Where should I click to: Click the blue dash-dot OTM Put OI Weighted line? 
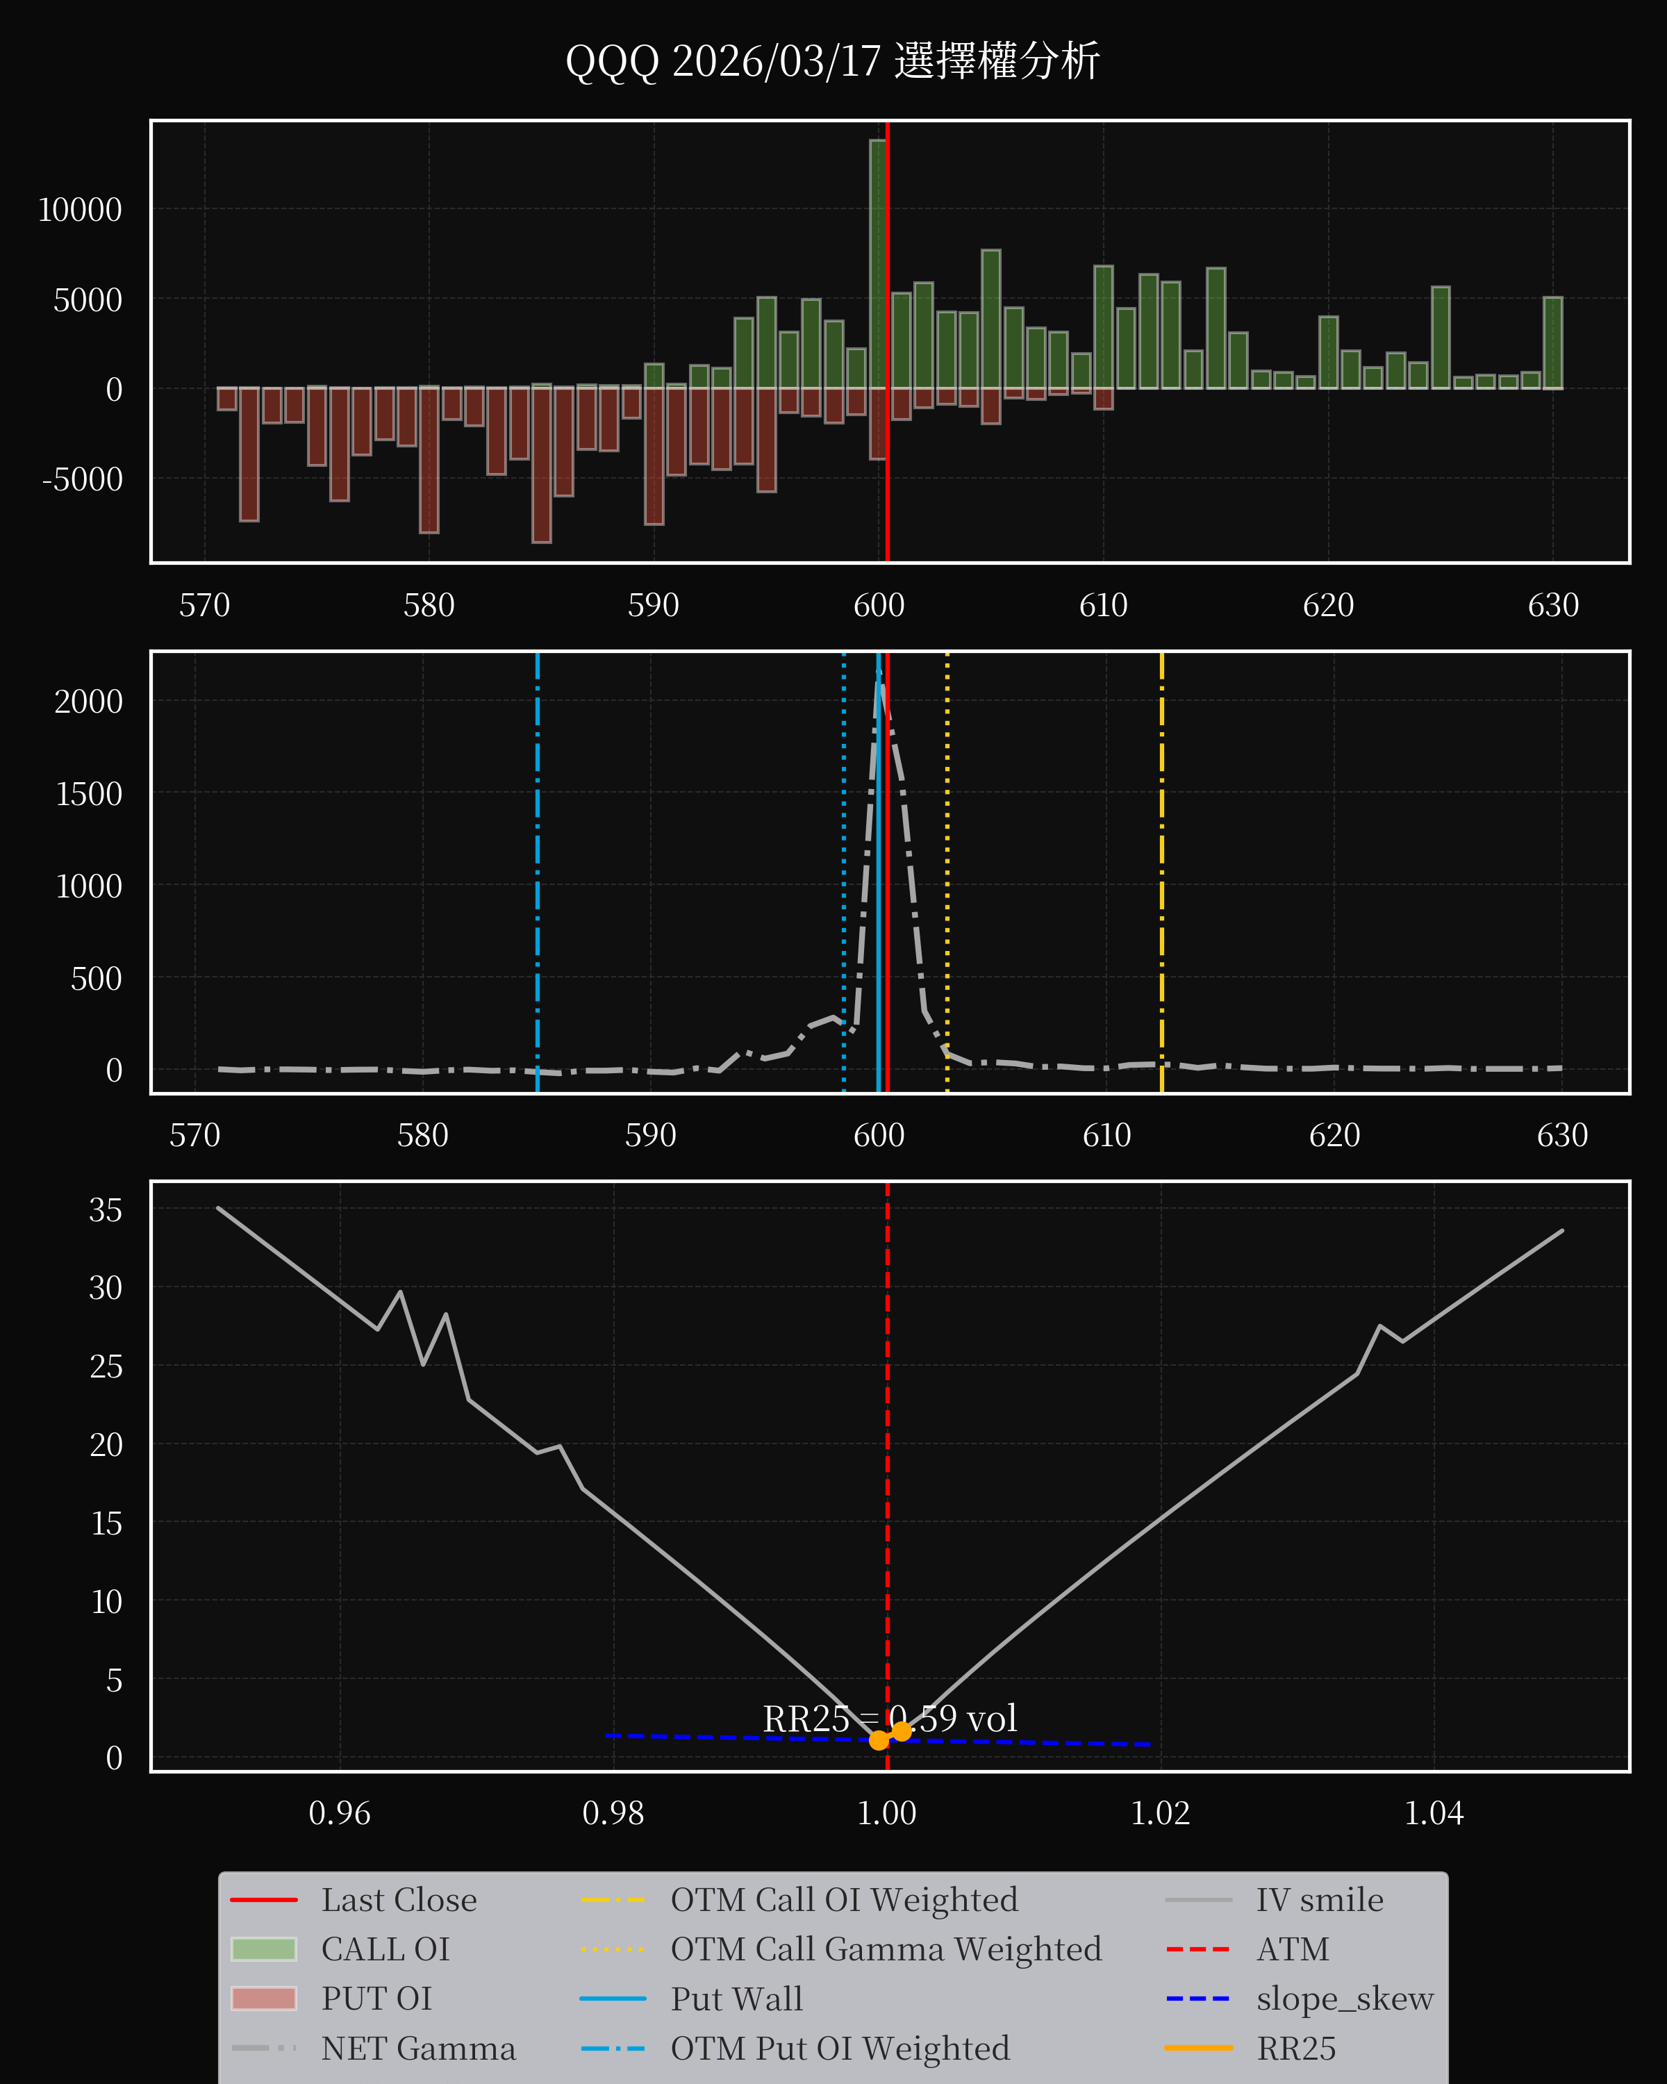[x=538, y=872]
